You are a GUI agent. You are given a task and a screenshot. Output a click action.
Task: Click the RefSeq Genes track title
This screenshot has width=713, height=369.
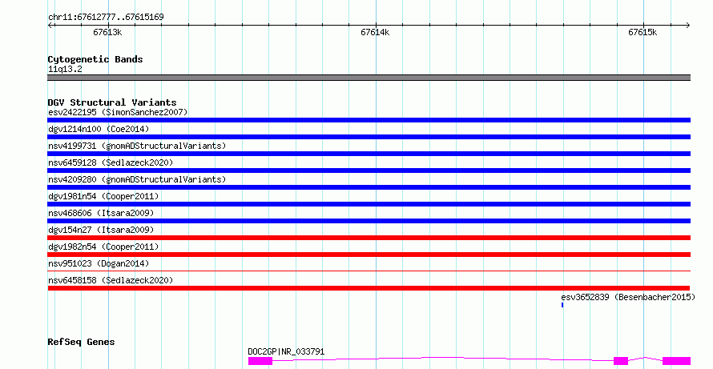(81, 342)
